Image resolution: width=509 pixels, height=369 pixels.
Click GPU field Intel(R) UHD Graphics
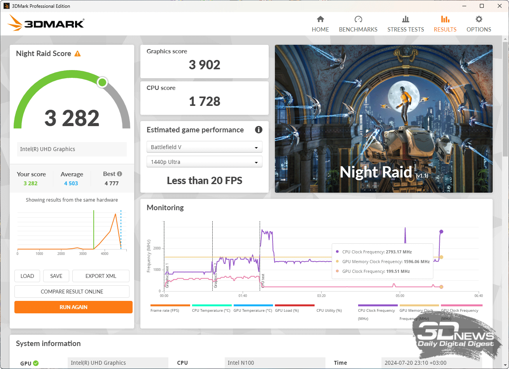point(118,363)
